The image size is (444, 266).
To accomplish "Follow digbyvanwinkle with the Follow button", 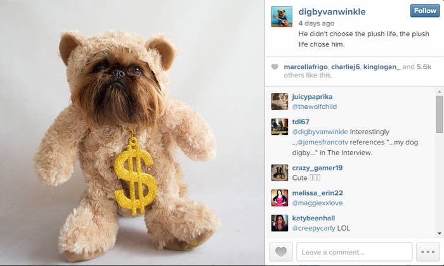I will click(x=425, y=11).
